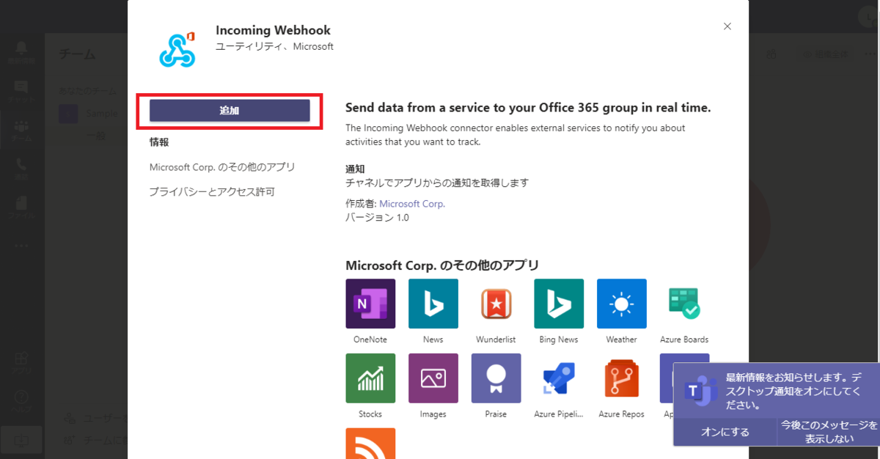Select the Wunderlist app icon
Viewport: 880px width, 459px height.
click(x=496, y=304)
